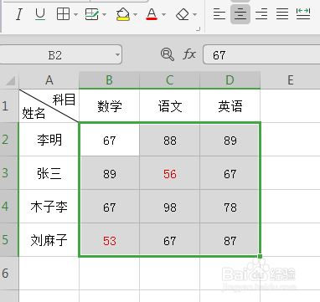Click formula bar showing 67
Screen dimensions: 320x302
click(261, 54)
